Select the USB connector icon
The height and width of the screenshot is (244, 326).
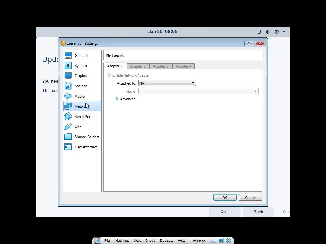point(68,126)
